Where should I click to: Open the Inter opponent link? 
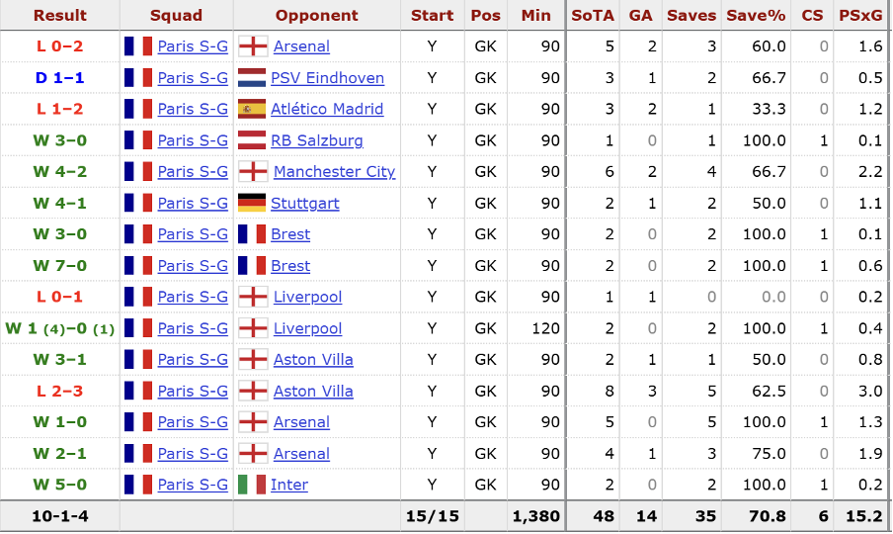[290, 485]
